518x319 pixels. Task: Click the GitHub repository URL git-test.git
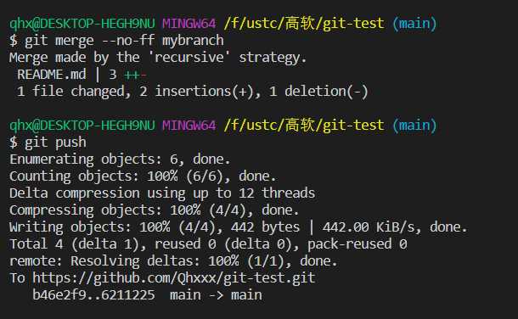(x=174, y=278)
